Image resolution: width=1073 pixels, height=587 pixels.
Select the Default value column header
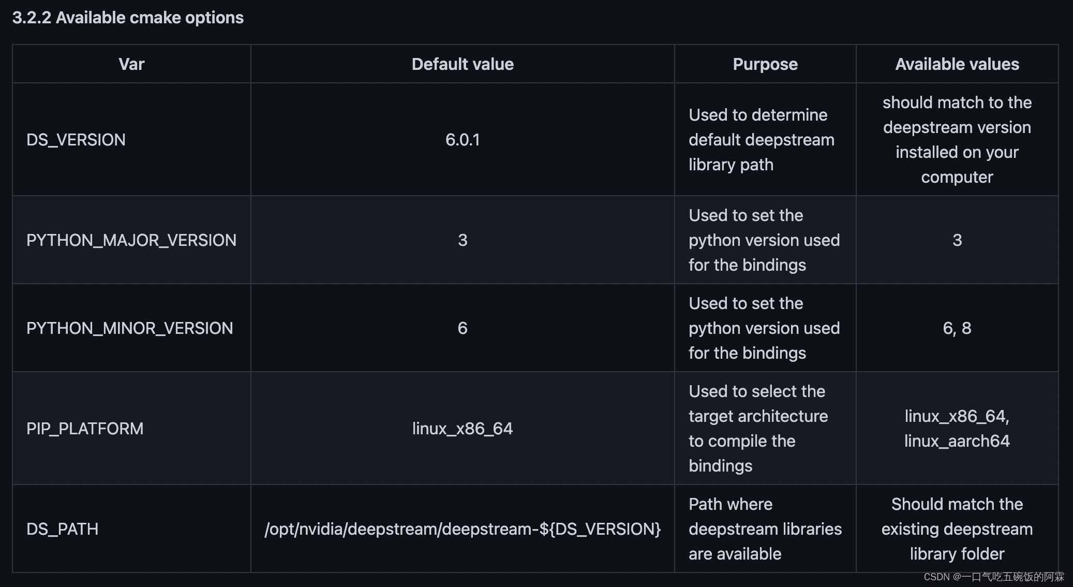coord(463,64)
